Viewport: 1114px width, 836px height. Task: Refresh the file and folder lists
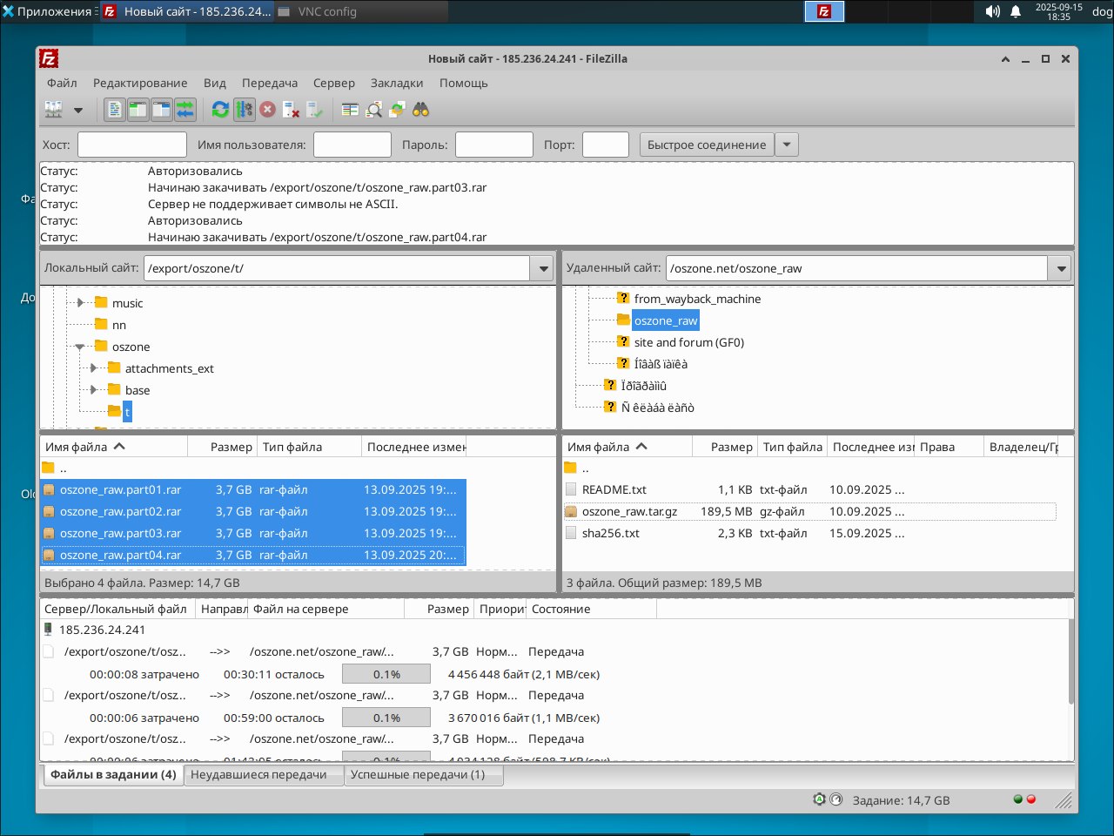pos(220,110)
